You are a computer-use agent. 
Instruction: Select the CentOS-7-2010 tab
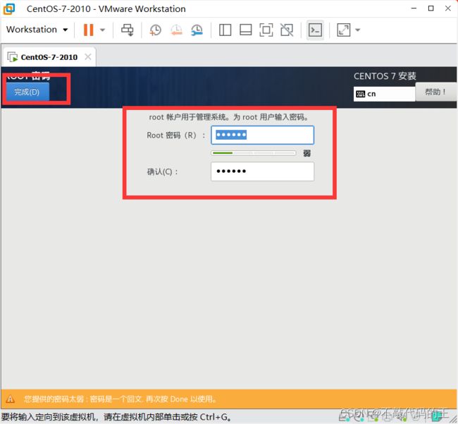pyautogui.click(x=49, y=57)
